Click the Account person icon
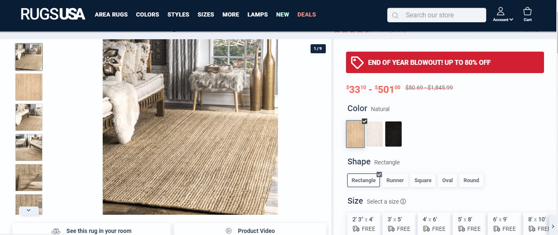The image size is (558, 235). (501, 11)
